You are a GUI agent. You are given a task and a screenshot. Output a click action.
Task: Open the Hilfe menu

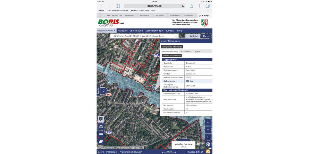[x=179, y=31]
